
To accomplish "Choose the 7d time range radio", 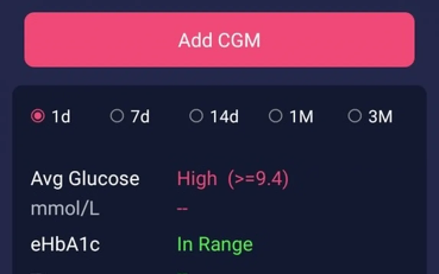I will pyautogui.click(x=117, y=116).
